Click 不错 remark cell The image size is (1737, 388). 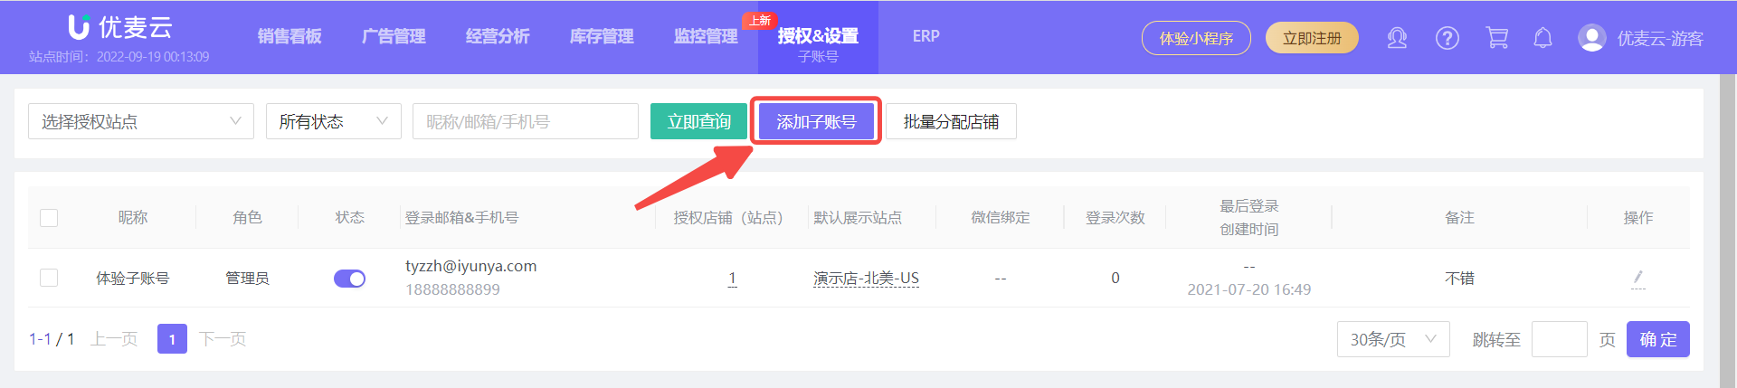click(1459, 279)
